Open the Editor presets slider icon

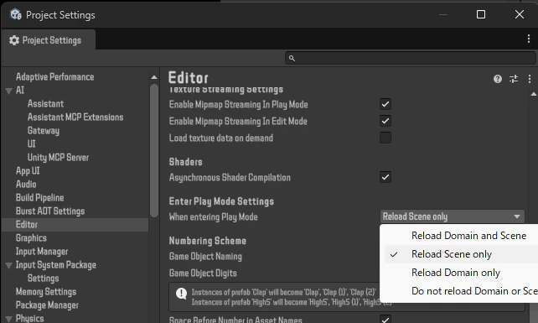point(514,79)
